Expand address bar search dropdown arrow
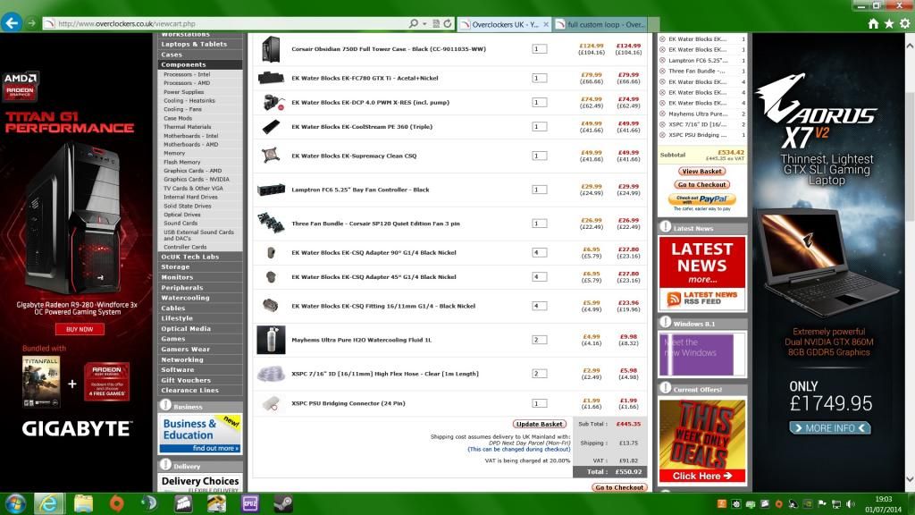The width and height of the screenshot is (915, 515). 424,23
